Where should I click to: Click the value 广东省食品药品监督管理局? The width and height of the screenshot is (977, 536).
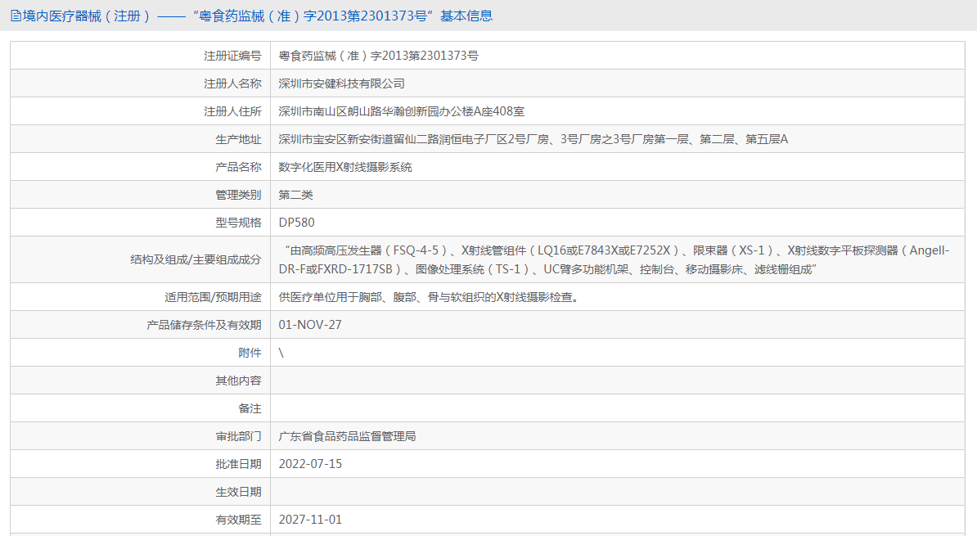pyautogui.click(x=347, y=436)
